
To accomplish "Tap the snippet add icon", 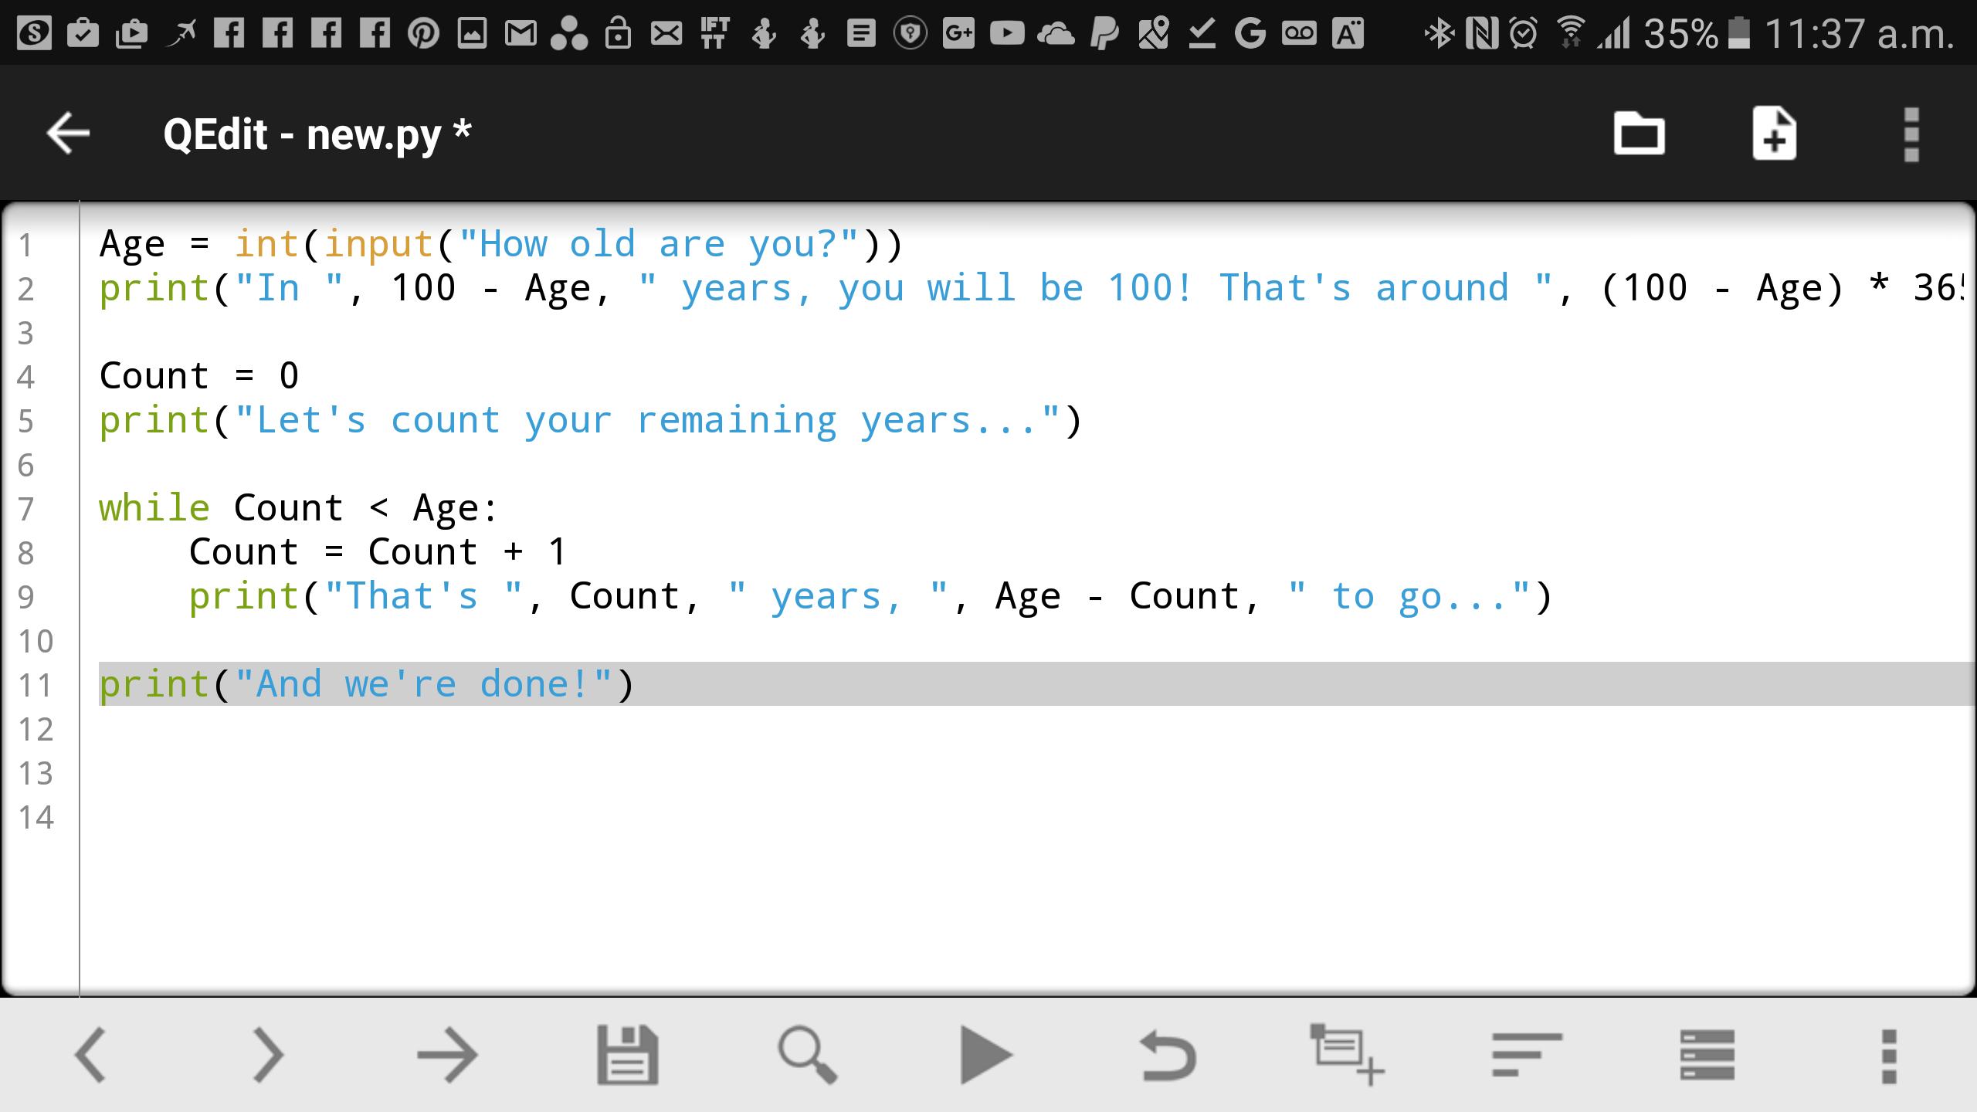I will (1347, 1055).
